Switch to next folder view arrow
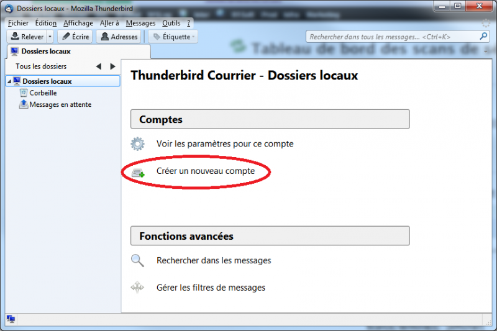Image resolution: width=497 pixels, height=331 pixels. point(112,66)
